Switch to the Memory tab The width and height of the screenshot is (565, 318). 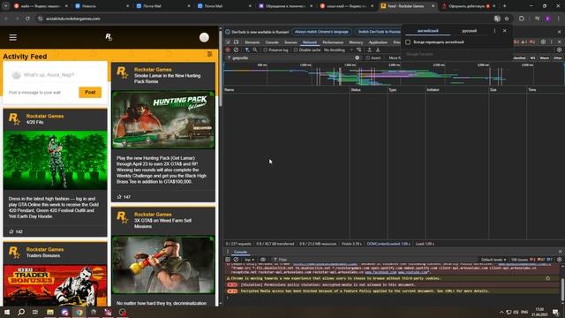356,42
